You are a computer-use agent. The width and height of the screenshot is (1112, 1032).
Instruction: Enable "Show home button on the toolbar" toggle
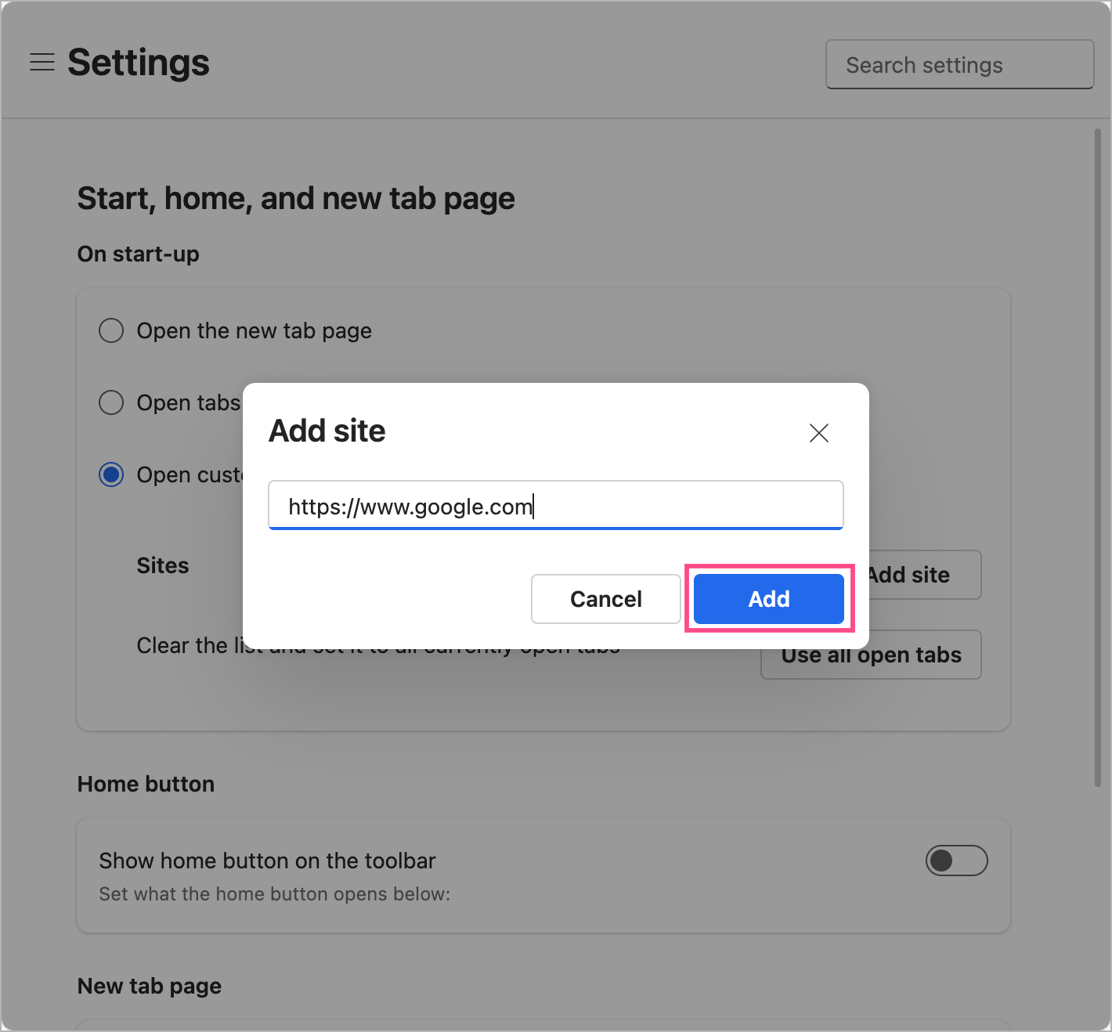pyautogui.click(x=956, y=861)
